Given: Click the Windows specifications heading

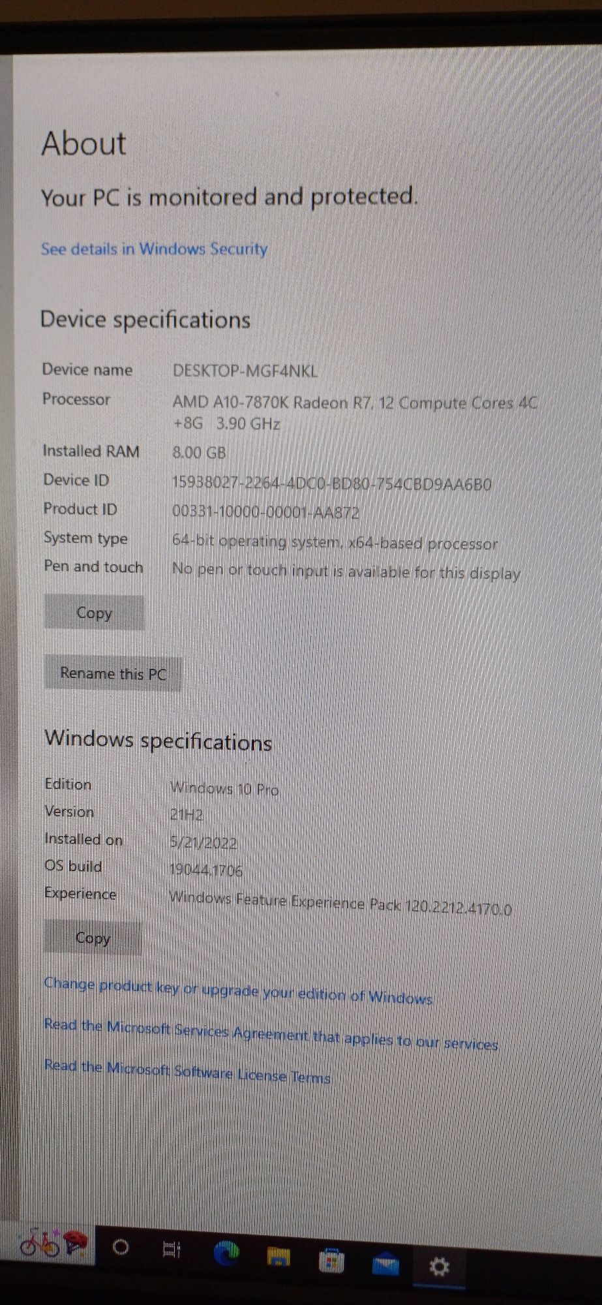Looking at the screenshot, I should (158, 740).
